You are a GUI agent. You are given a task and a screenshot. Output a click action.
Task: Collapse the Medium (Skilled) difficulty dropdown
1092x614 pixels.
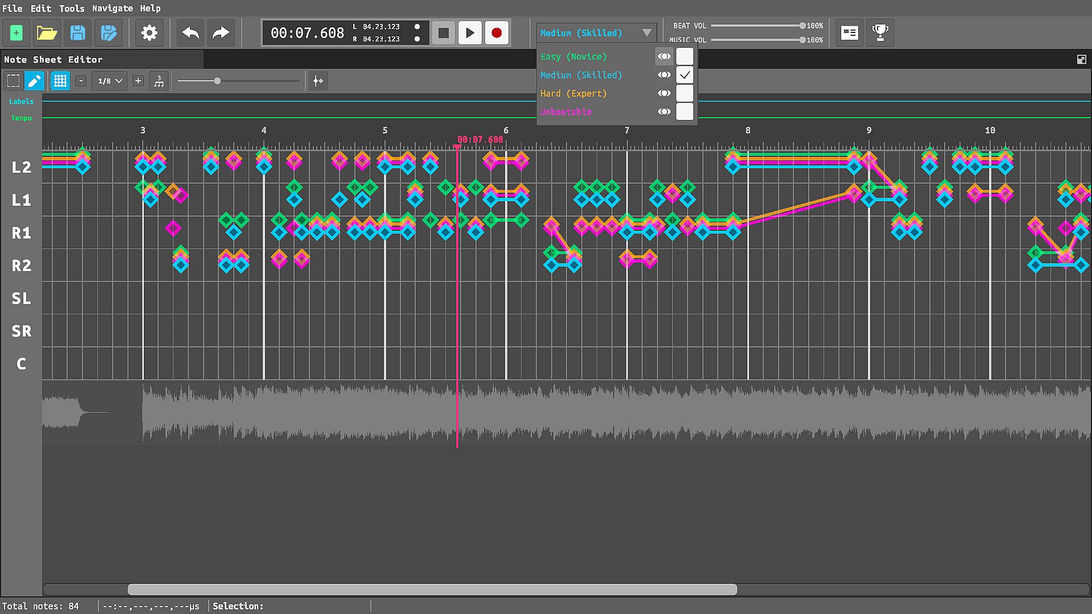[x=647, y=33]
